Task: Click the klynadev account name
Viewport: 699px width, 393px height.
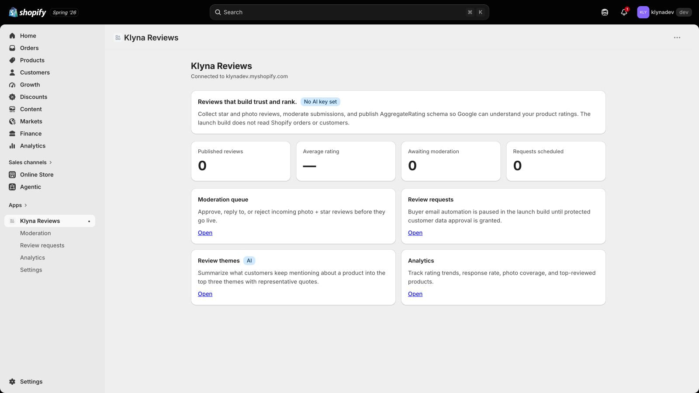Action: point(662,12)
